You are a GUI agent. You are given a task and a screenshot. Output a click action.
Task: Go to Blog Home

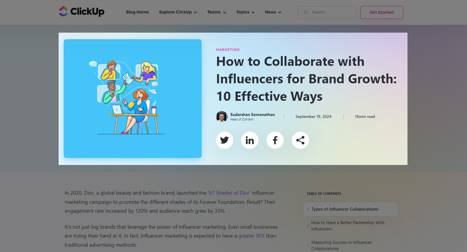click(137, 12)
